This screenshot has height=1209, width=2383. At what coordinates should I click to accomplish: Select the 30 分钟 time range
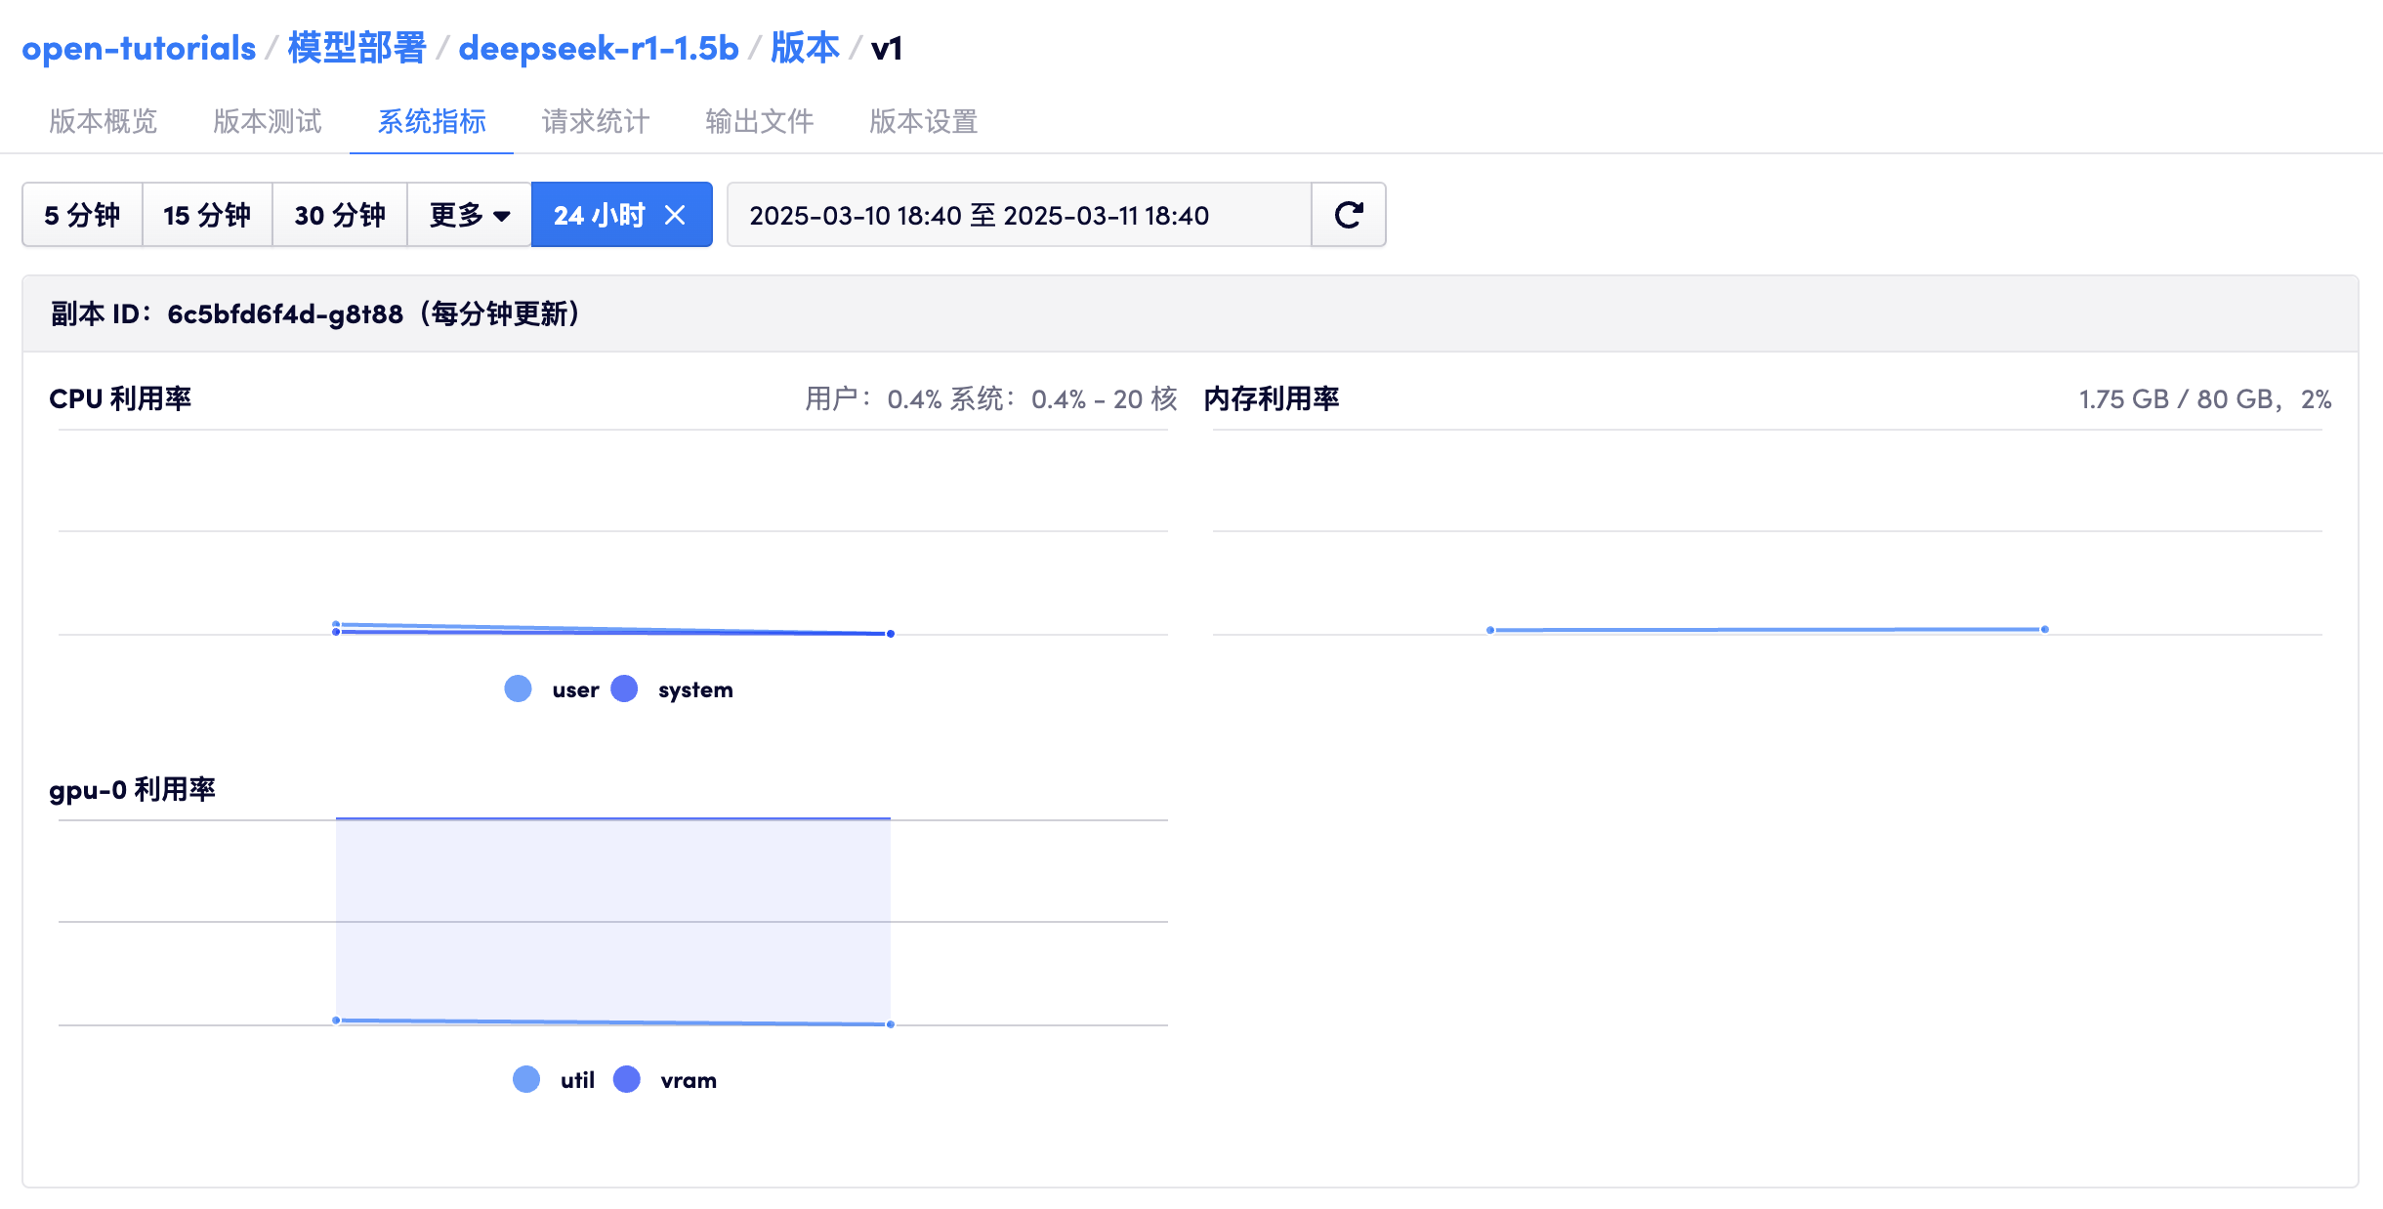click(340, 215)
